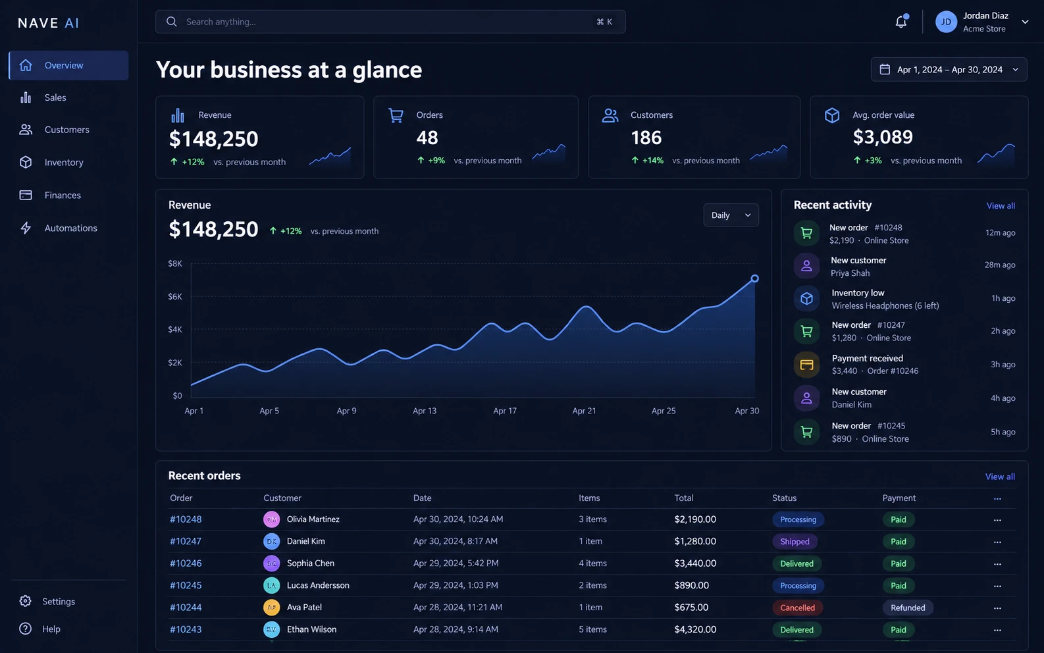Viewport: 1044px width, 653px height.
Task: Open order #10245 link
Action: coord(186,586)
